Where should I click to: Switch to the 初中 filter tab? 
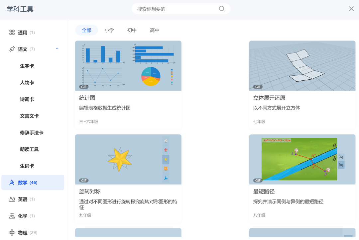click(132, 30)
